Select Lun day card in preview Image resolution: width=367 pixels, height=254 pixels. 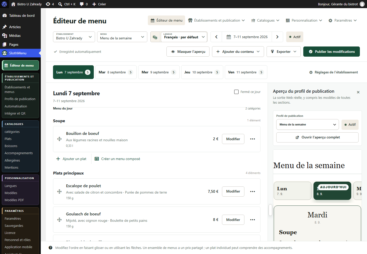tap(293, 191)
